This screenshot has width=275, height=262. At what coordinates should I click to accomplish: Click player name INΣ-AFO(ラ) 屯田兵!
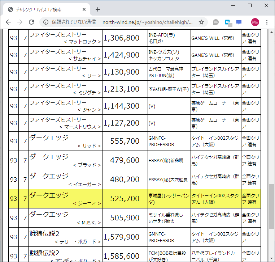click(162, 38)
